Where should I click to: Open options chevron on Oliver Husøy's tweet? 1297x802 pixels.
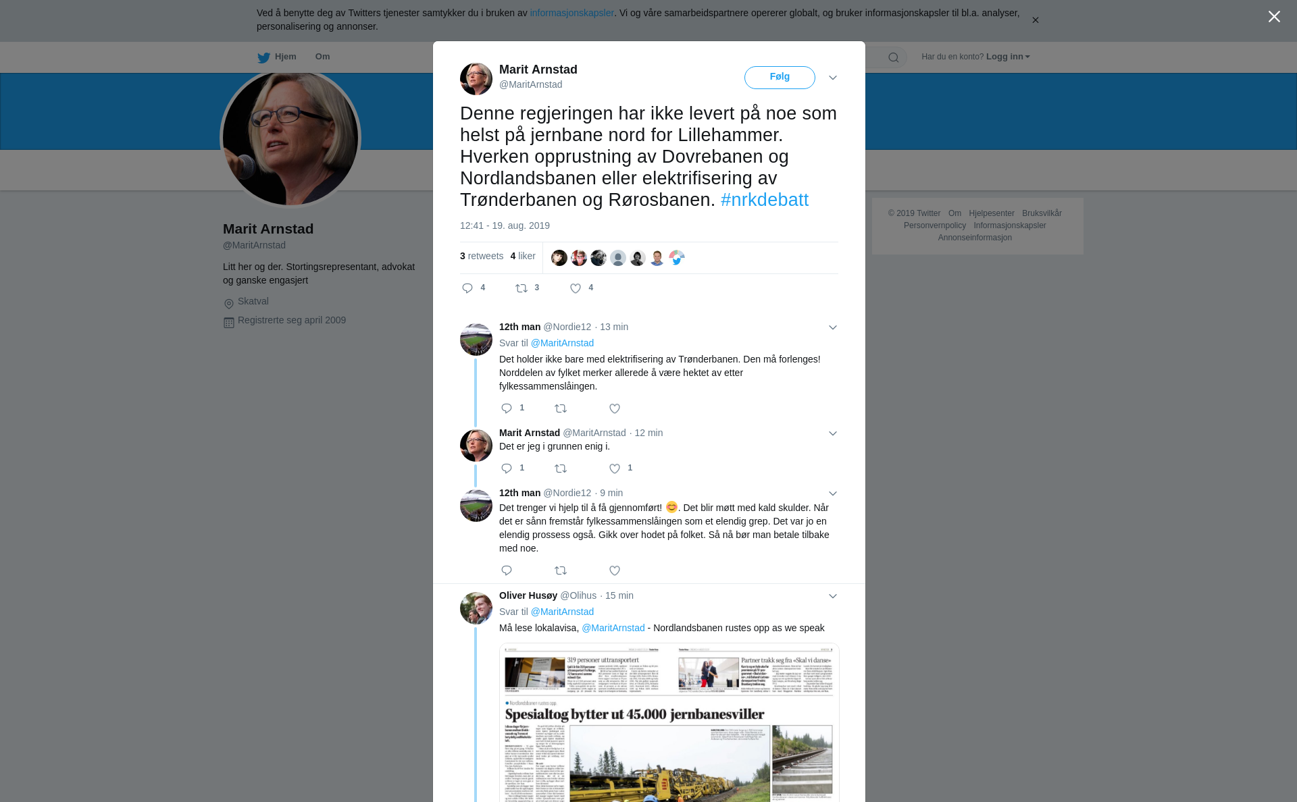coord(833,596)
